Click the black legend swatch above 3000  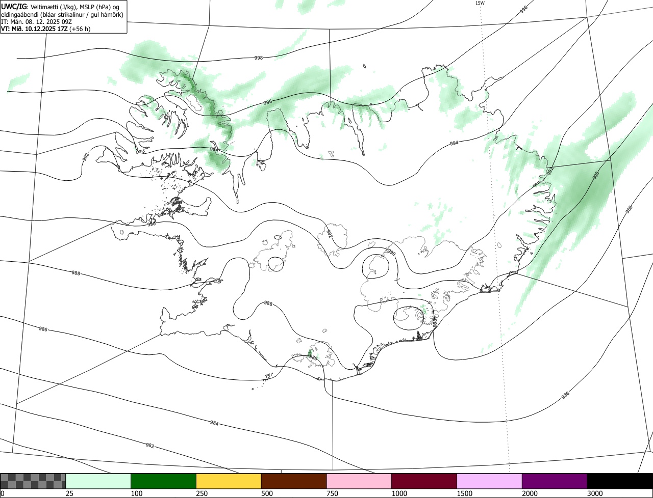(x=620, y=481)
